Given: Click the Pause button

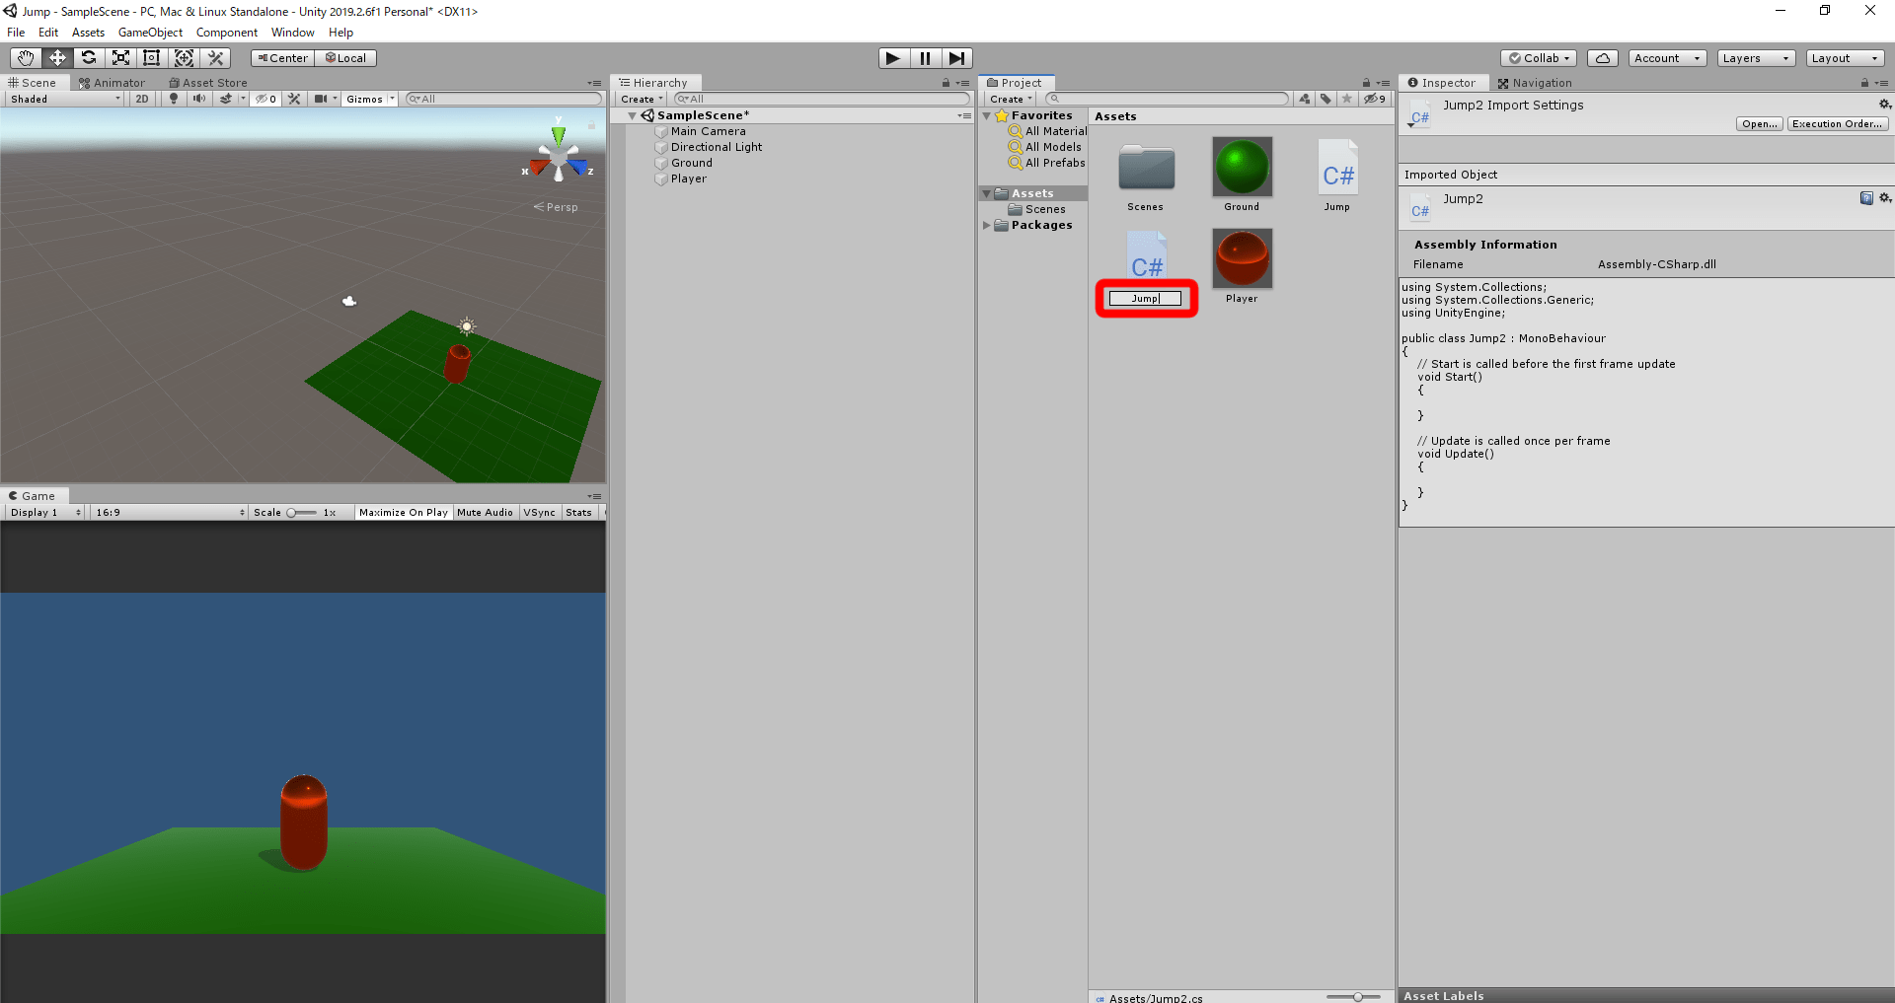Looking at the screenshot, I should point(925,57).
